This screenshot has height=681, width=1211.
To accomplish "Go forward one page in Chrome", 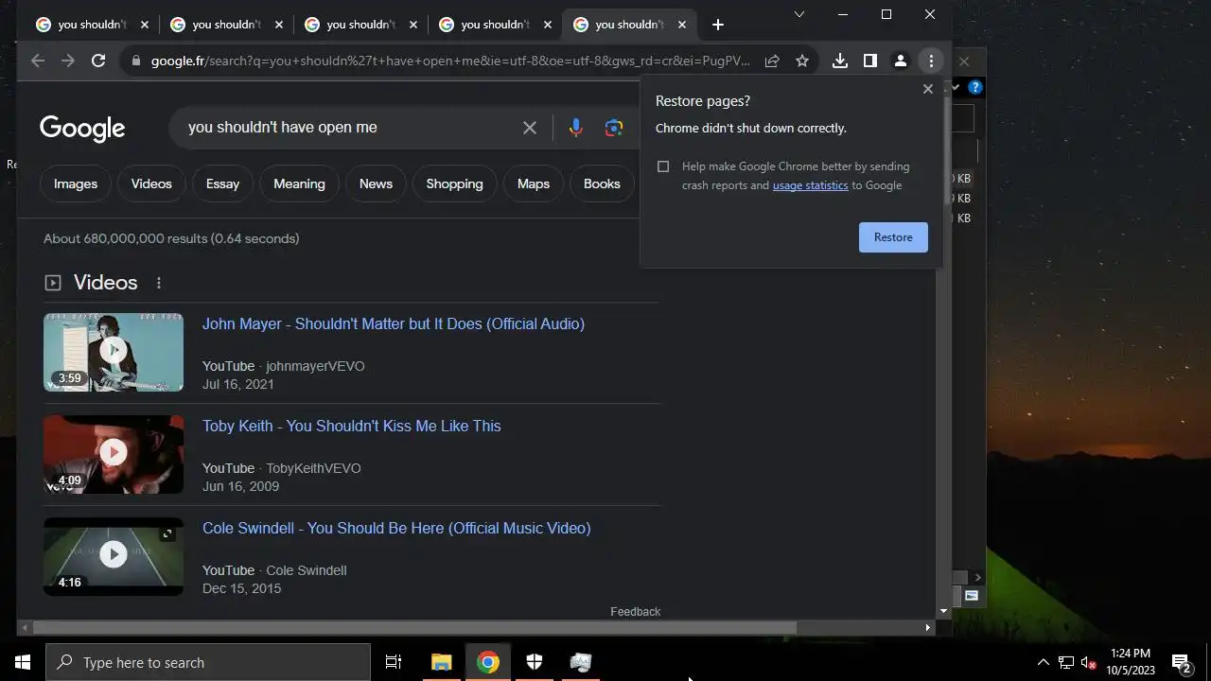I will [x=68, y=61].
